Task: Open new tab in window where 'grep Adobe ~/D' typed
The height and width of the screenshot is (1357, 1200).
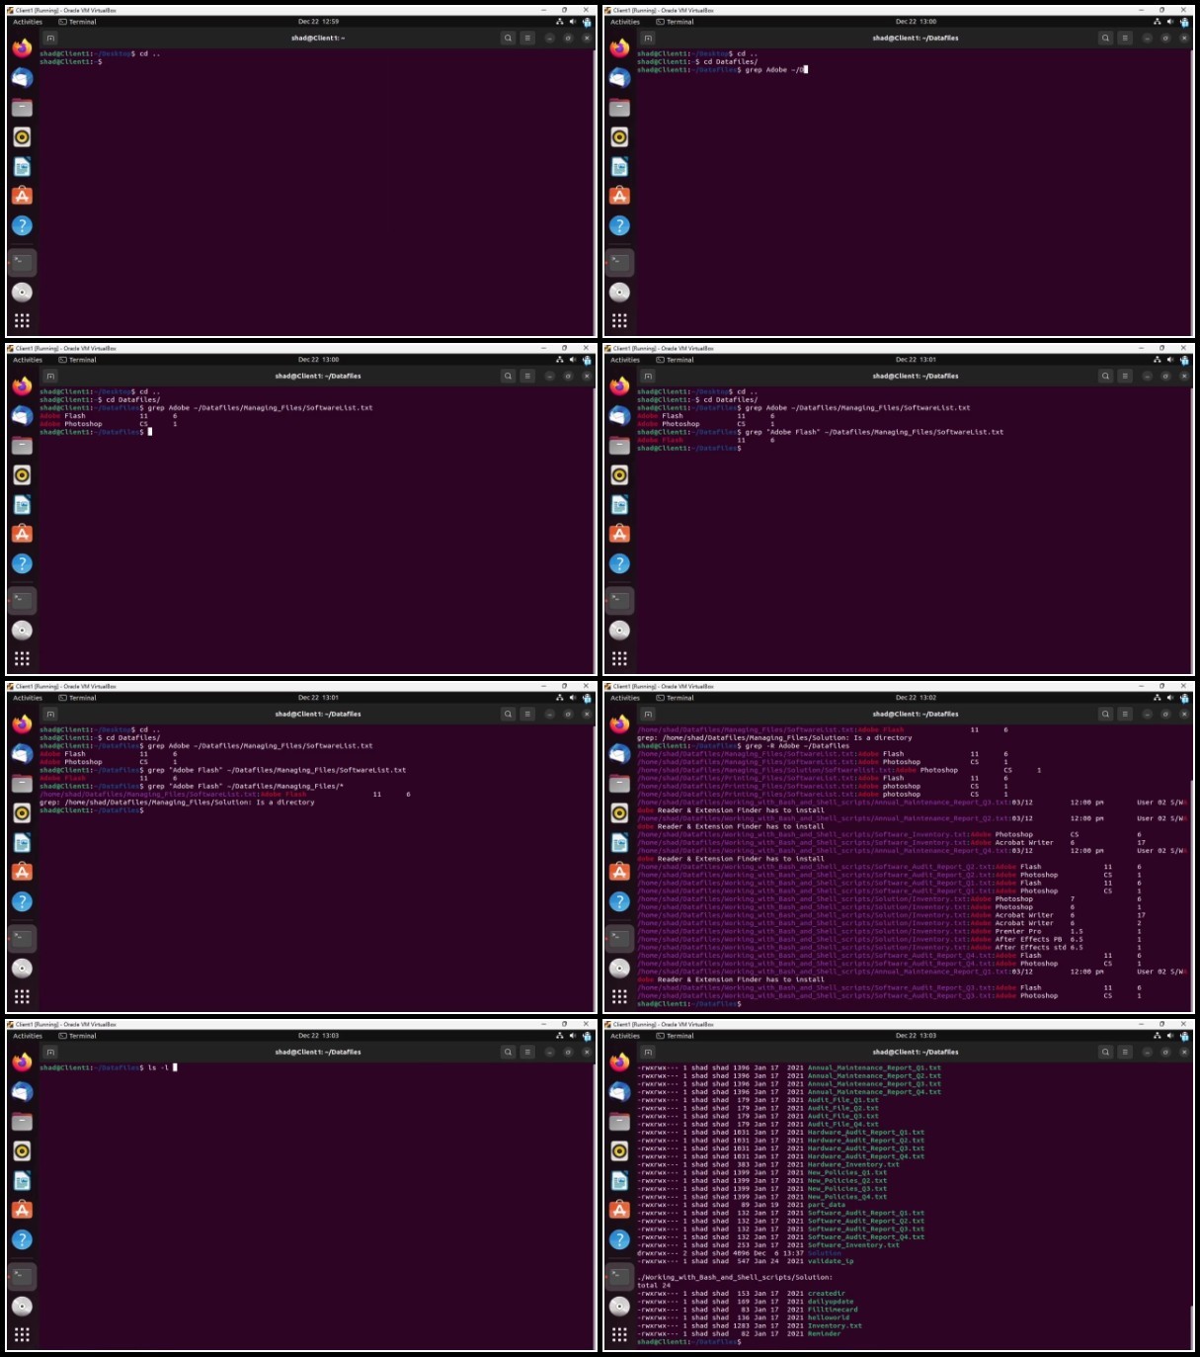Action: pos(648,38)
